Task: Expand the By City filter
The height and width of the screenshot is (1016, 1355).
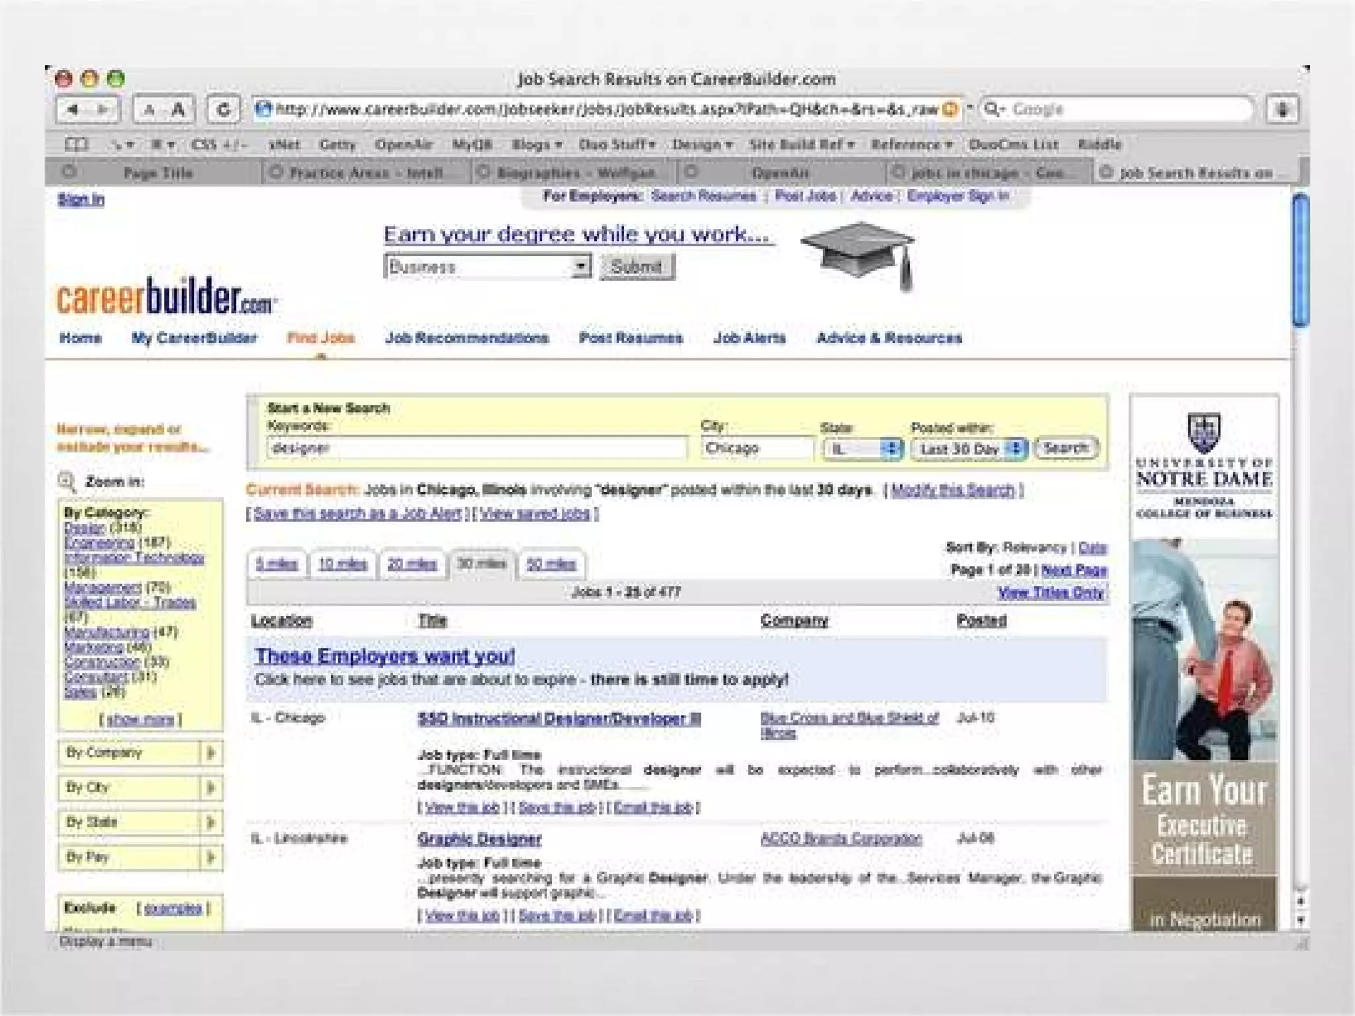Action: tap(210, 788)
